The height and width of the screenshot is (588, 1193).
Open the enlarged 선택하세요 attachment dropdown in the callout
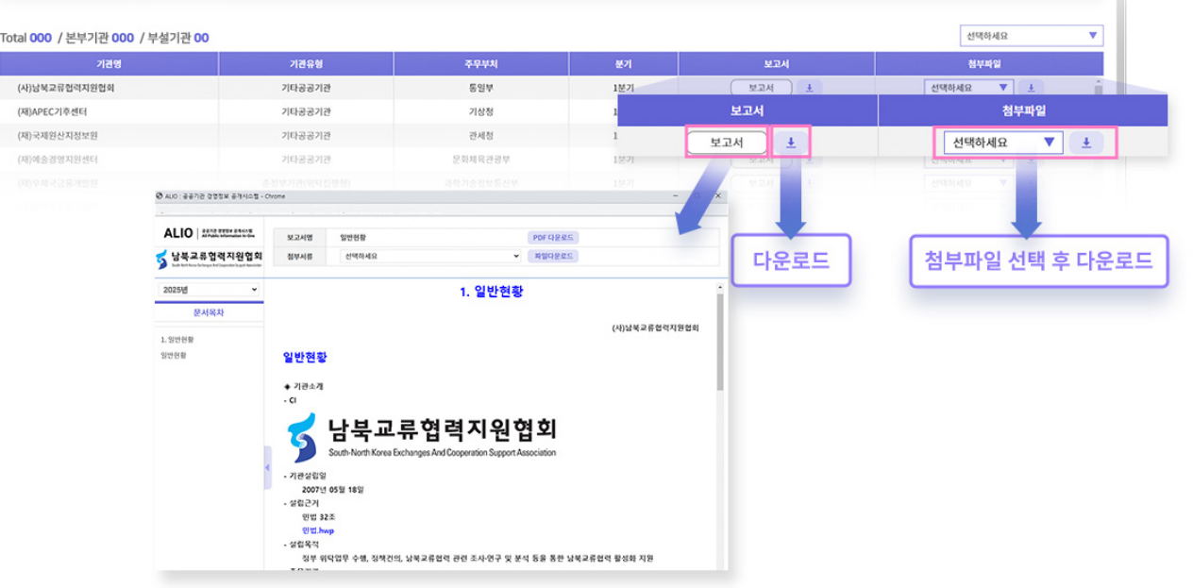1003,143
